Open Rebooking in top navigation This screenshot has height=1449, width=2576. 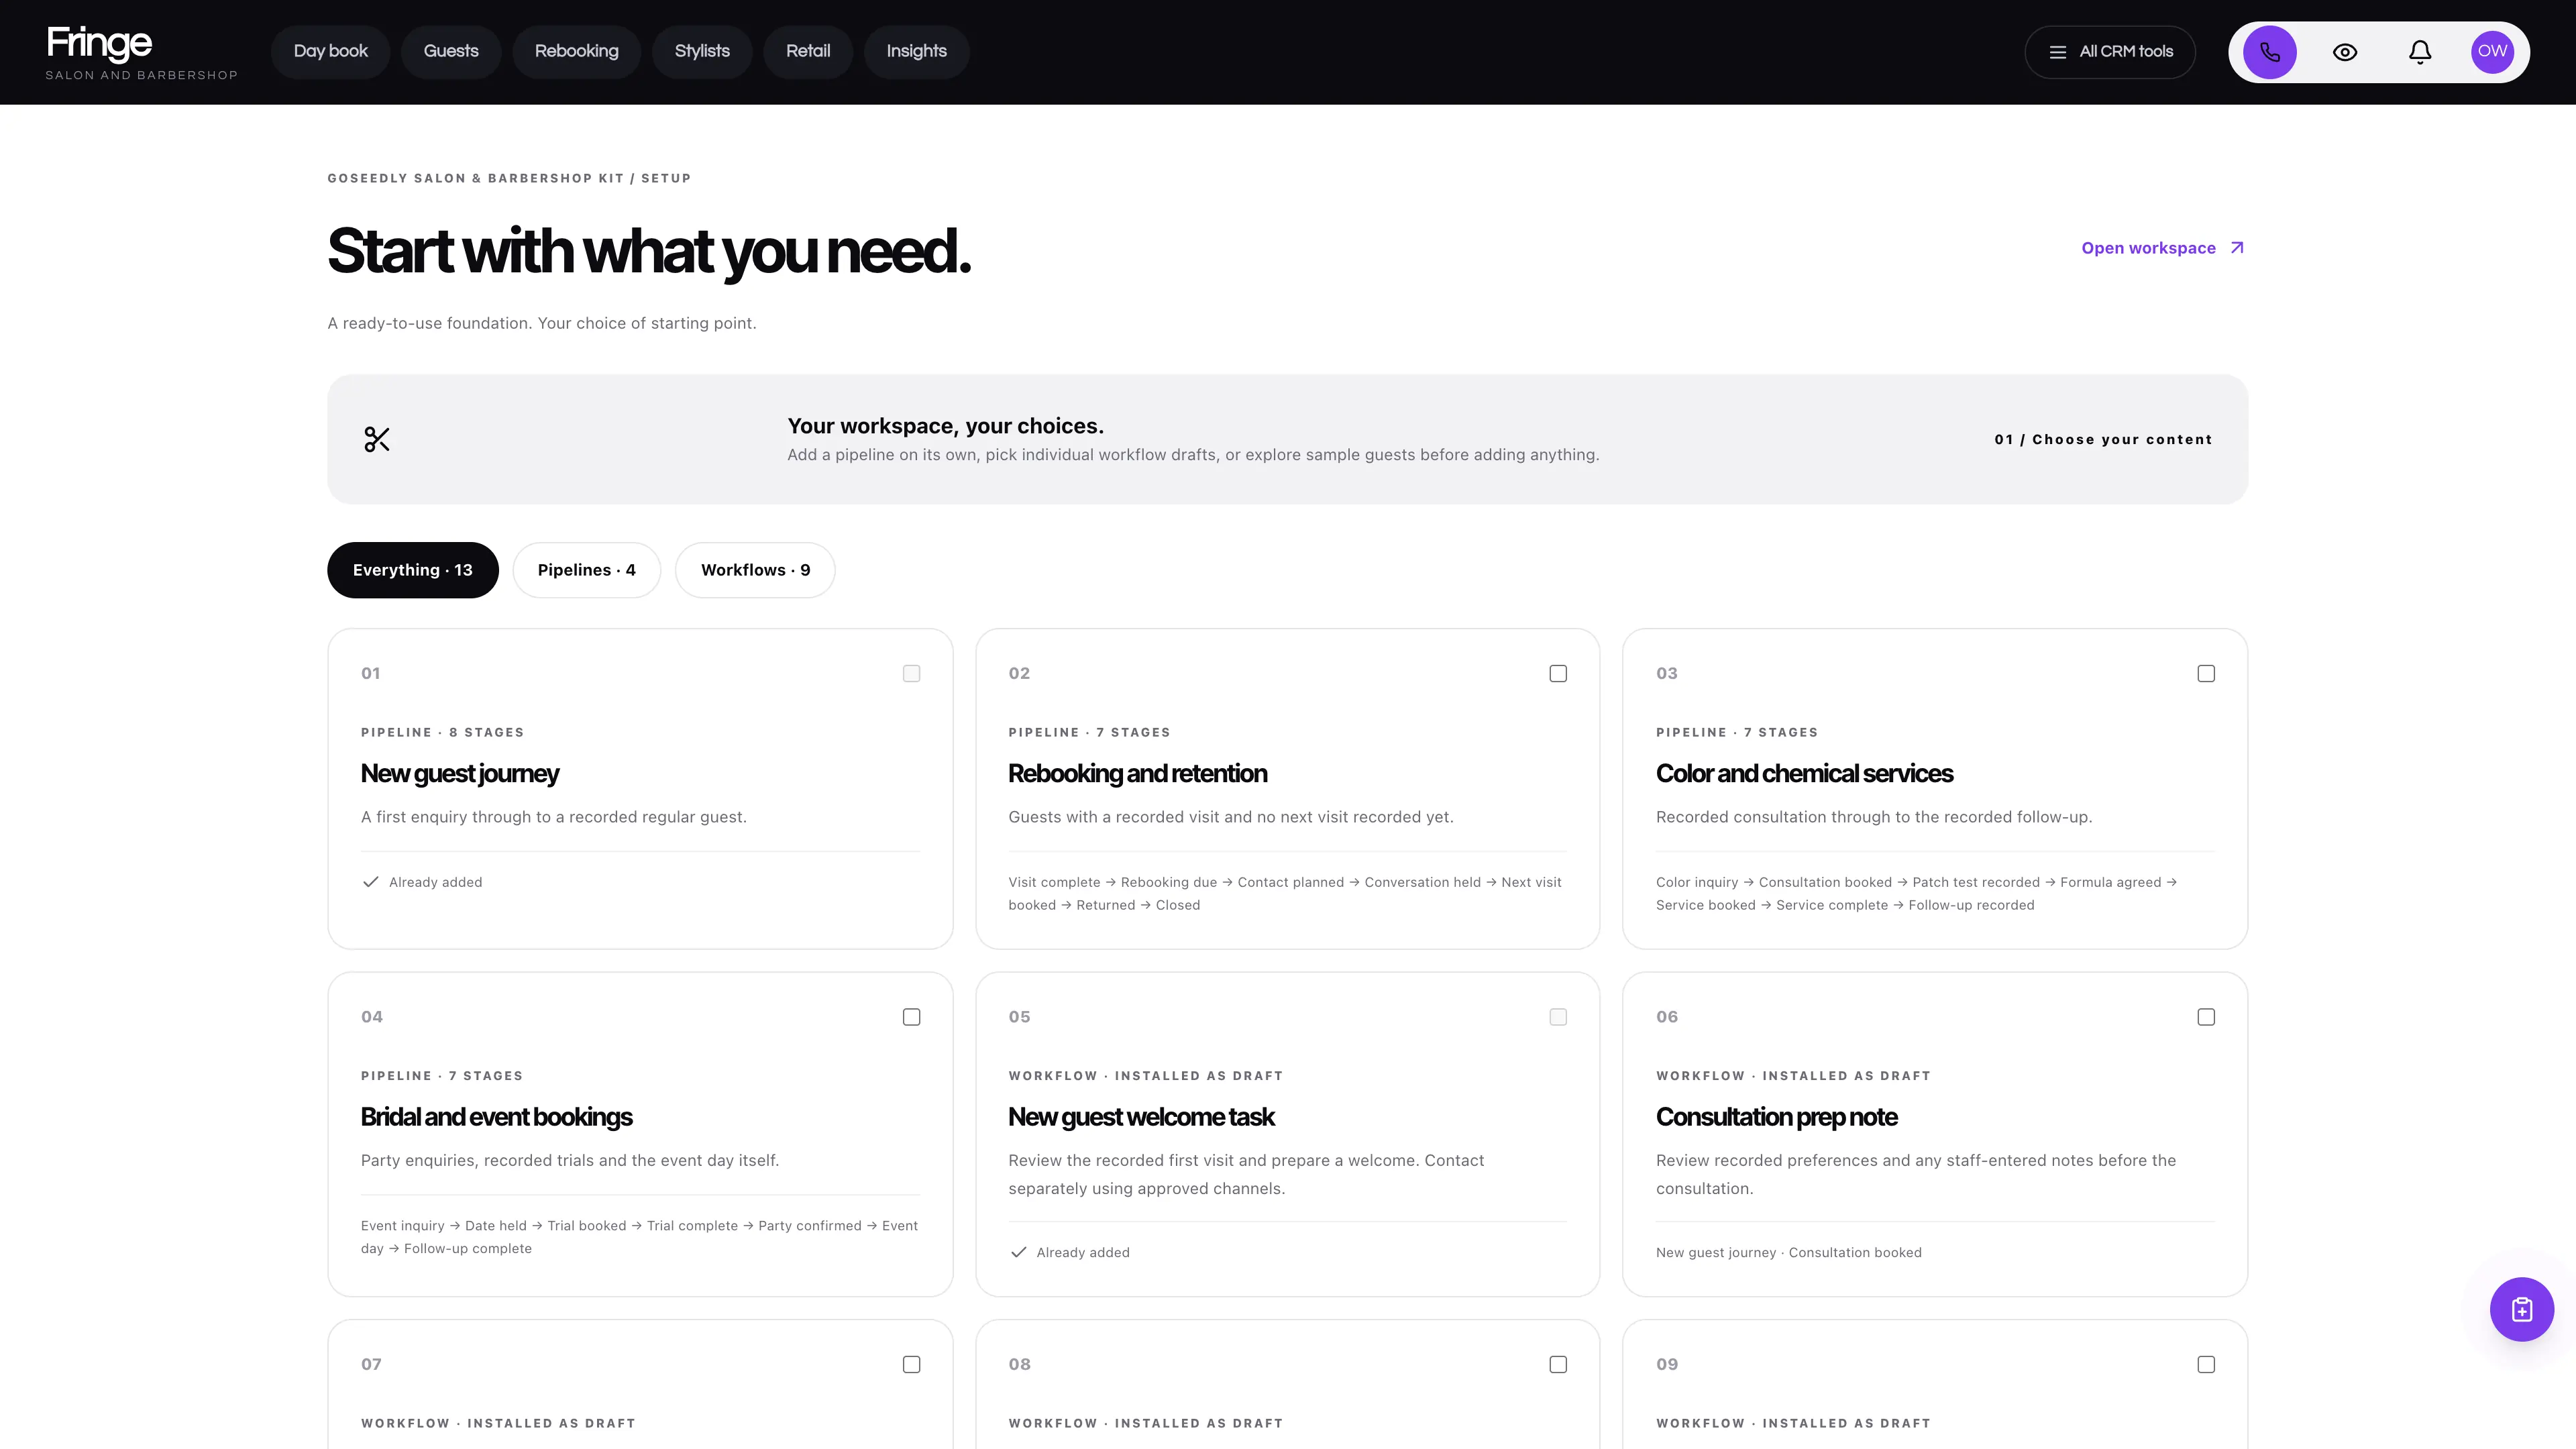[x=576, y=52]
